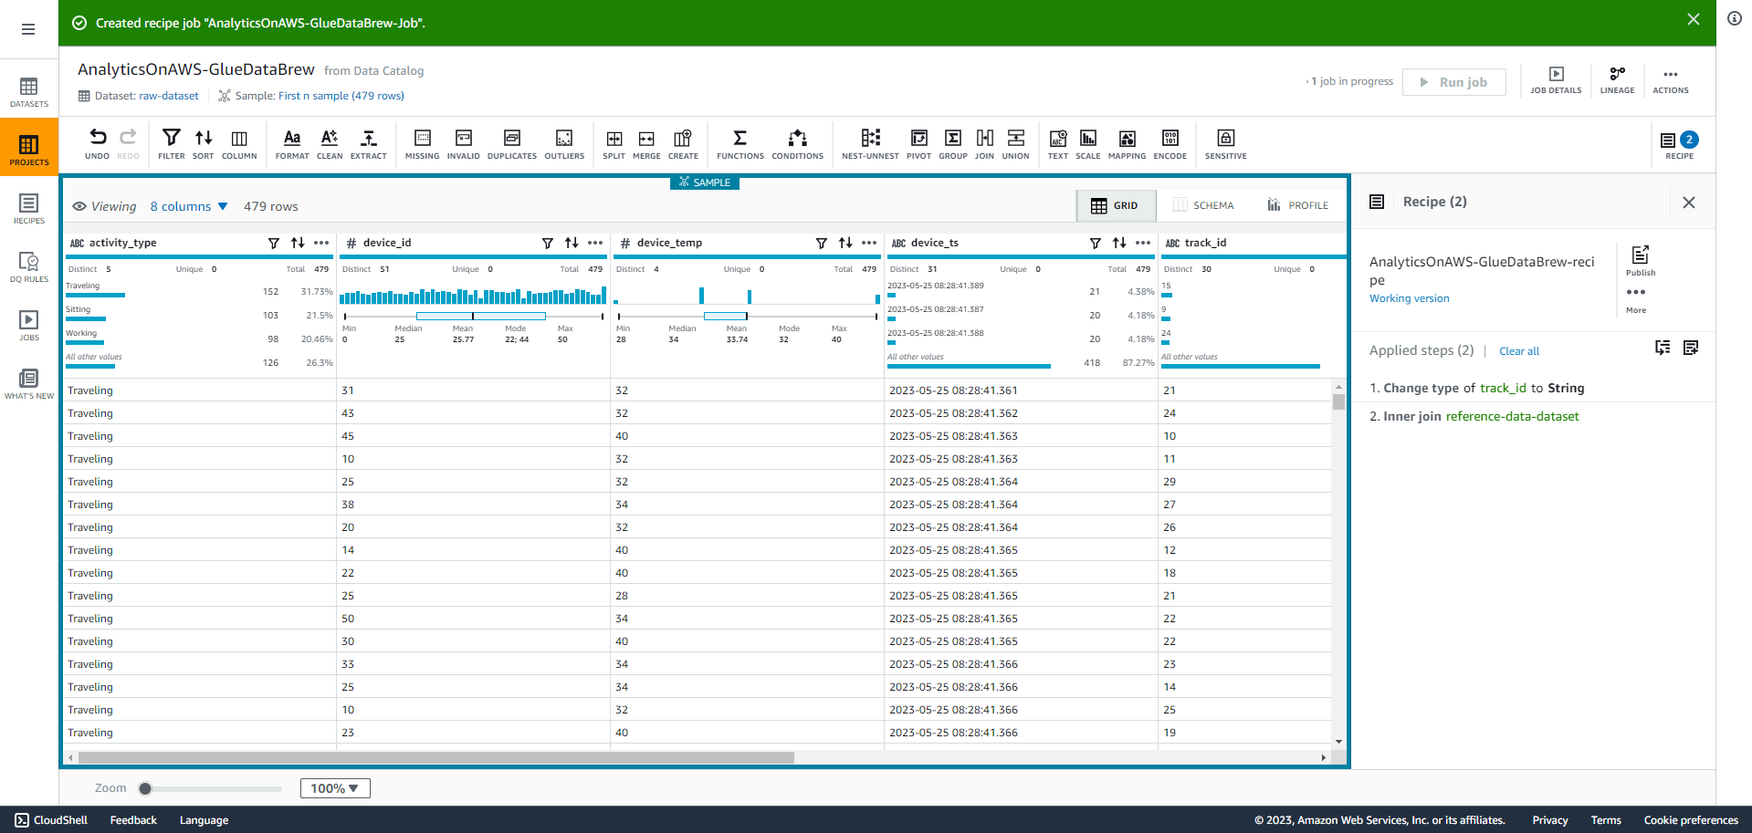Image resolution: width=1752 pixels, height=833 pixels.
Task: Sort the device_id column
Action: (x=572, y=243)
